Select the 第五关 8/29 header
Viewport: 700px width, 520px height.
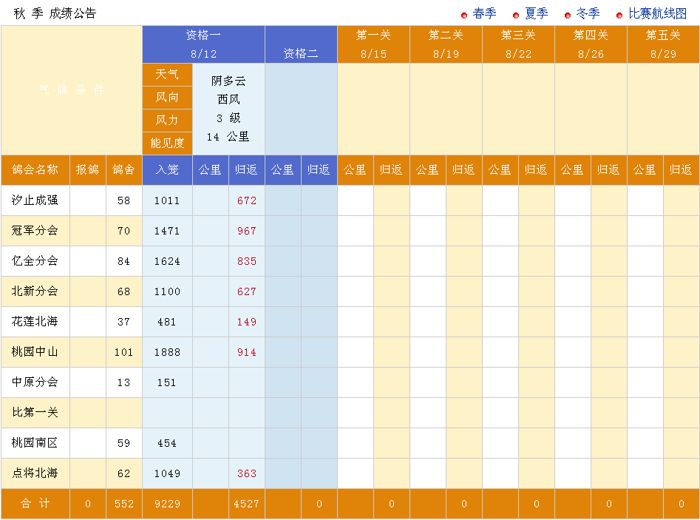pyautogui.click(x=663, y=44)
